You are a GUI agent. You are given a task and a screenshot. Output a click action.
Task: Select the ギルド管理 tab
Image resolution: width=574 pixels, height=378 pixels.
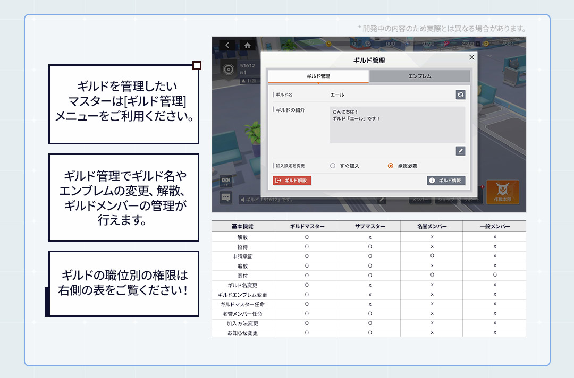point(318,76)
